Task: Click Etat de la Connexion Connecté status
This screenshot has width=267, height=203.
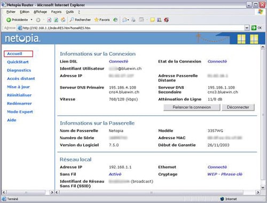Action: (217, 62)
